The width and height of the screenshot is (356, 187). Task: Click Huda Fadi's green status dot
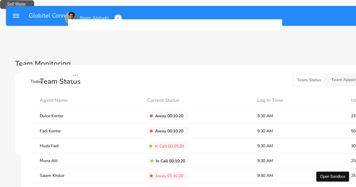pos(151,146)
